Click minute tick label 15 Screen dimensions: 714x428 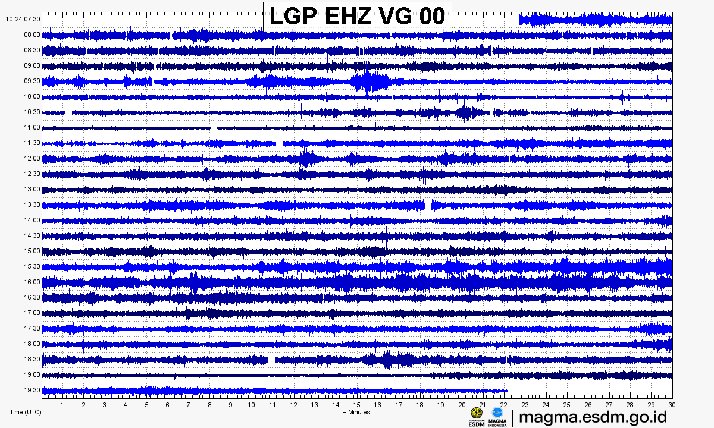357,405
